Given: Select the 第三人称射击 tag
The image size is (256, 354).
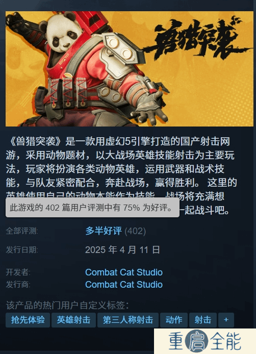Looking at the screenshot, I should point(128,320).
